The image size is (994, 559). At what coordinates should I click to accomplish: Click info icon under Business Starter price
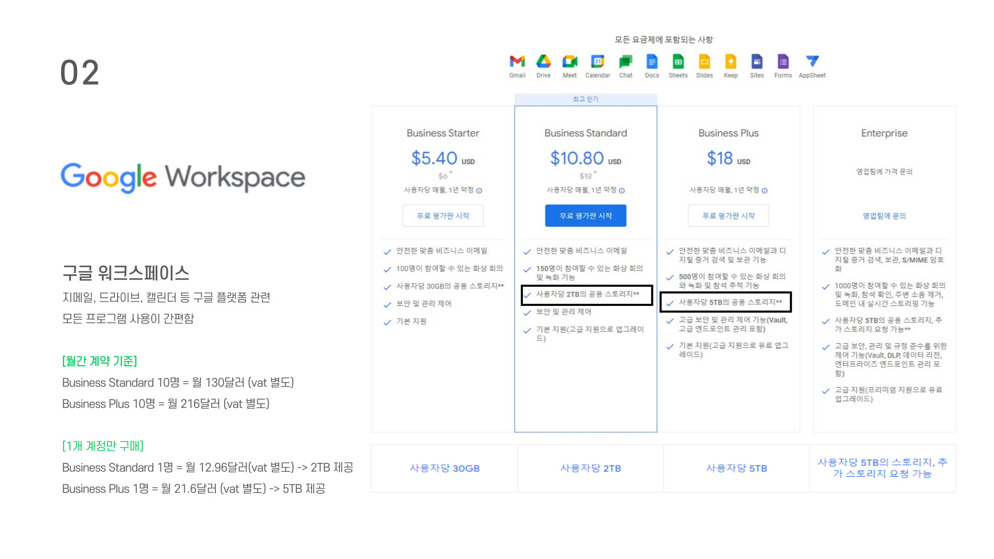[x=479, y=191]
